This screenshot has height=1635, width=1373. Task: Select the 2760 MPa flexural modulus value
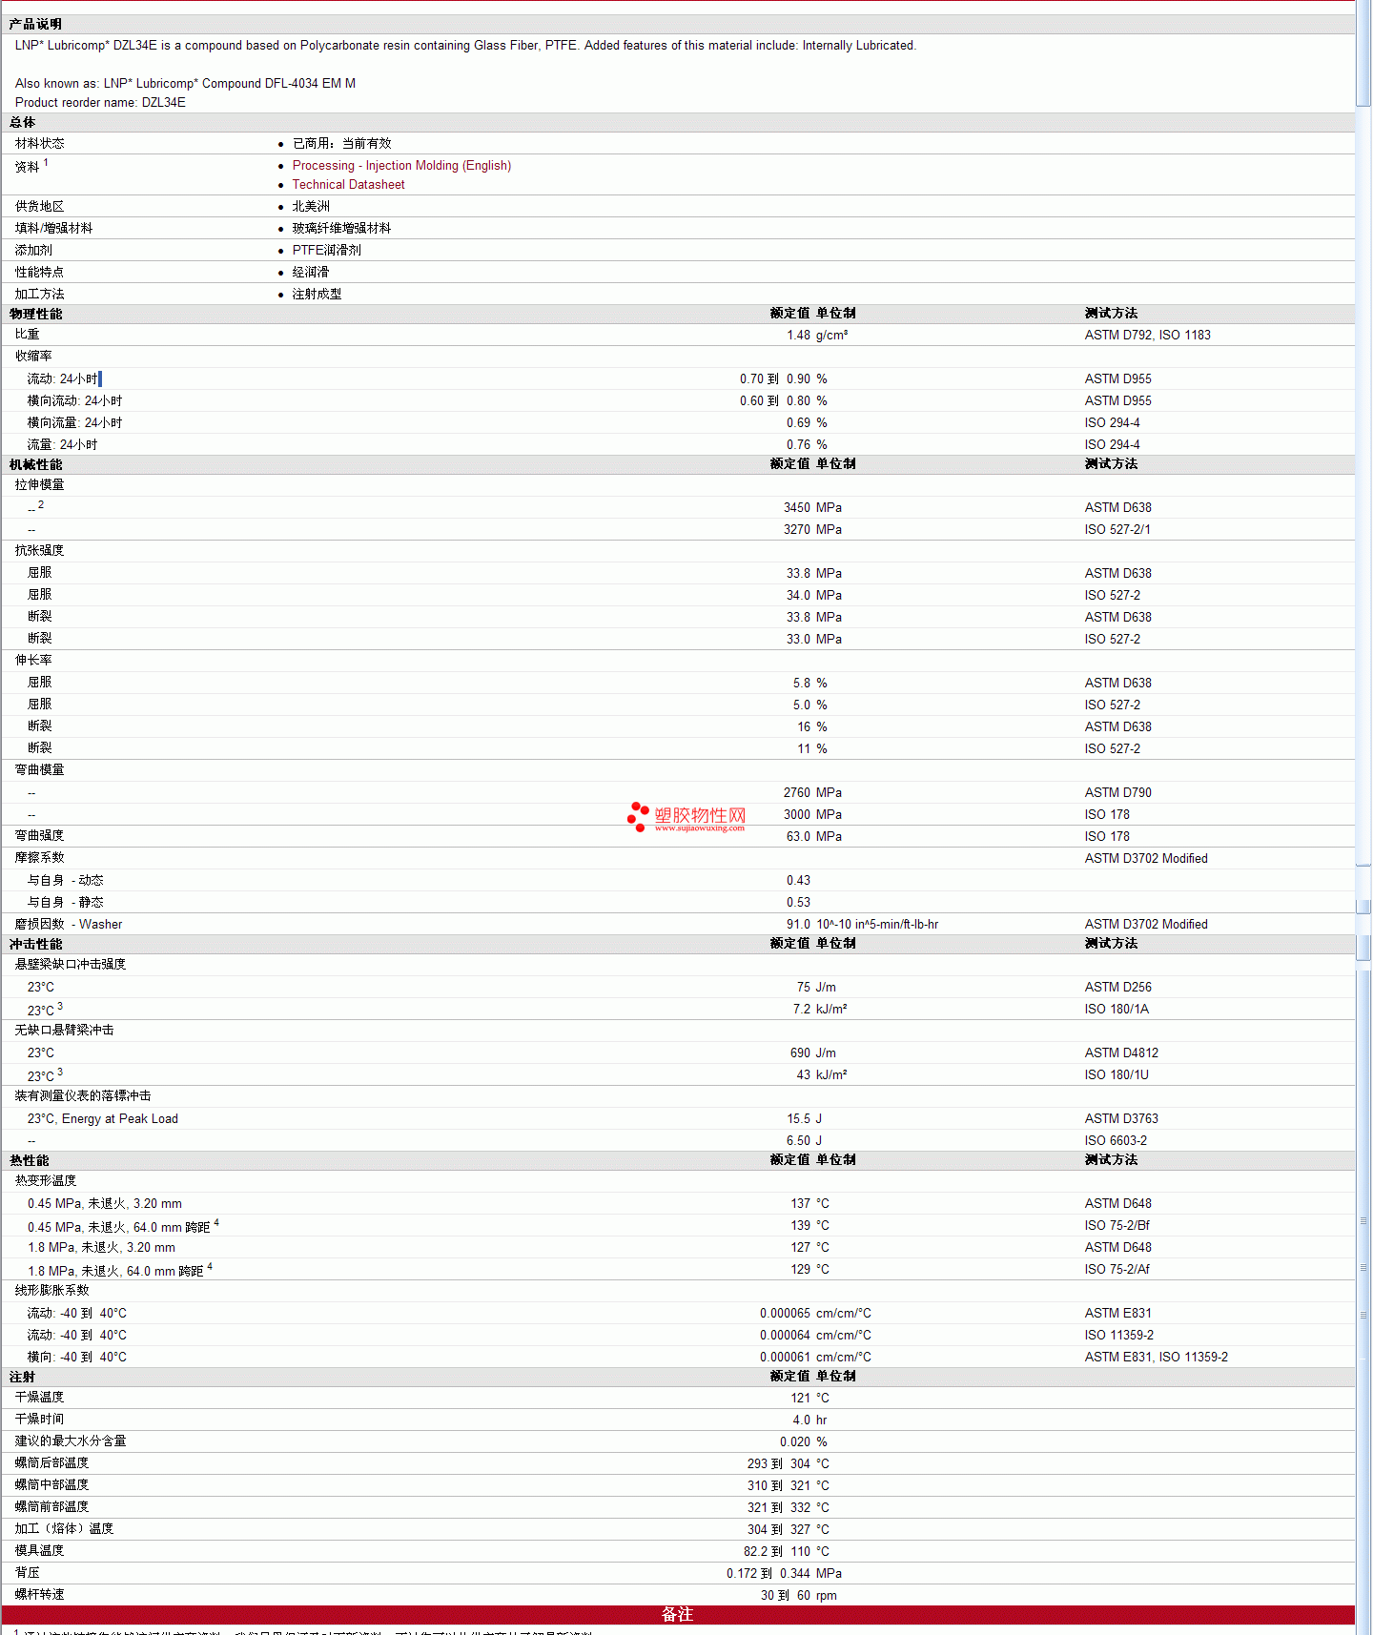[812, 793]
